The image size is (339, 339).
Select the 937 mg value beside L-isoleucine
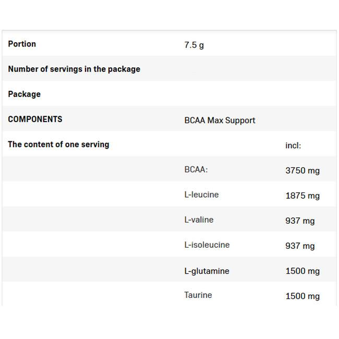pos(300,246)
